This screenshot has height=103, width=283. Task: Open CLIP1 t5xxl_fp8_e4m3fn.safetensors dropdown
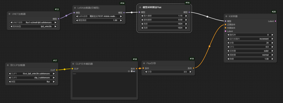click(32, 74)
